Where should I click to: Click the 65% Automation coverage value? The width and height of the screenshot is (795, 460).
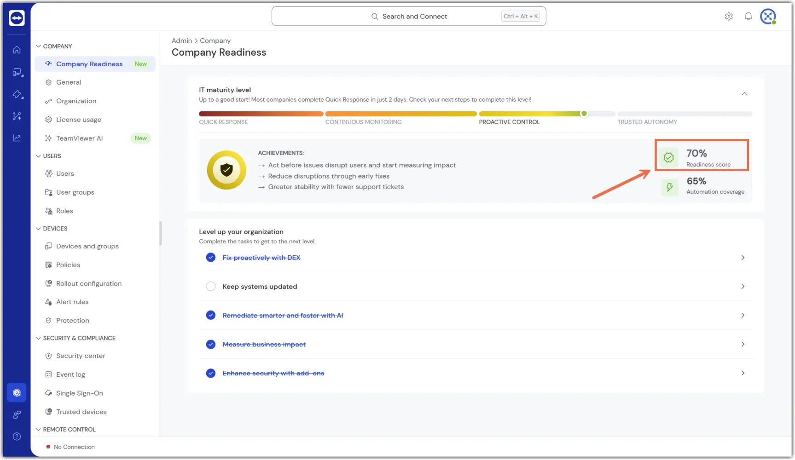click(696, 181)
